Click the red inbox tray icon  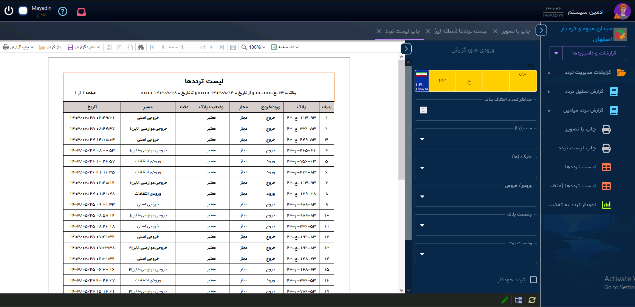pyautogui.click(x=81, y=12)
